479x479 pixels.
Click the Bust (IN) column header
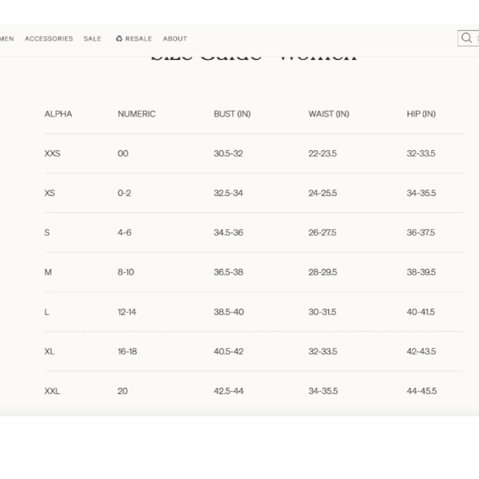point(232,114)
